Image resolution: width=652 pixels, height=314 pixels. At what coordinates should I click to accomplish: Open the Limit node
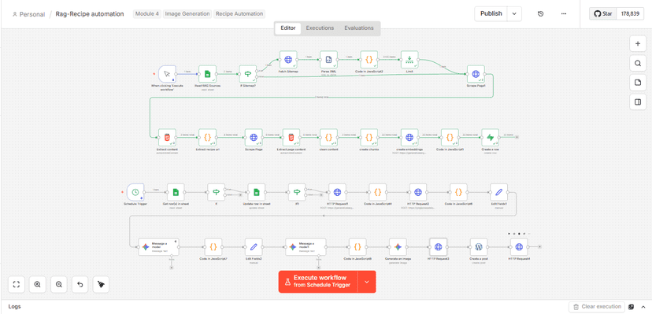click(x=409, y=60)
